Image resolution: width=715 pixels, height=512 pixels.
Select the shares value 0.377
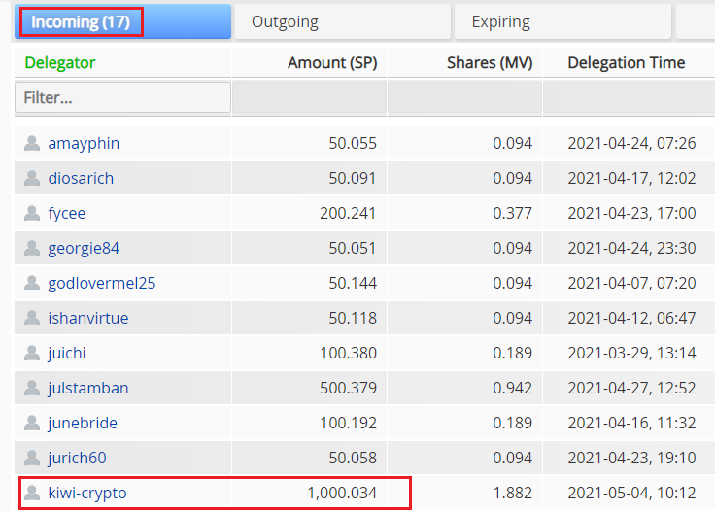point(513,213)
